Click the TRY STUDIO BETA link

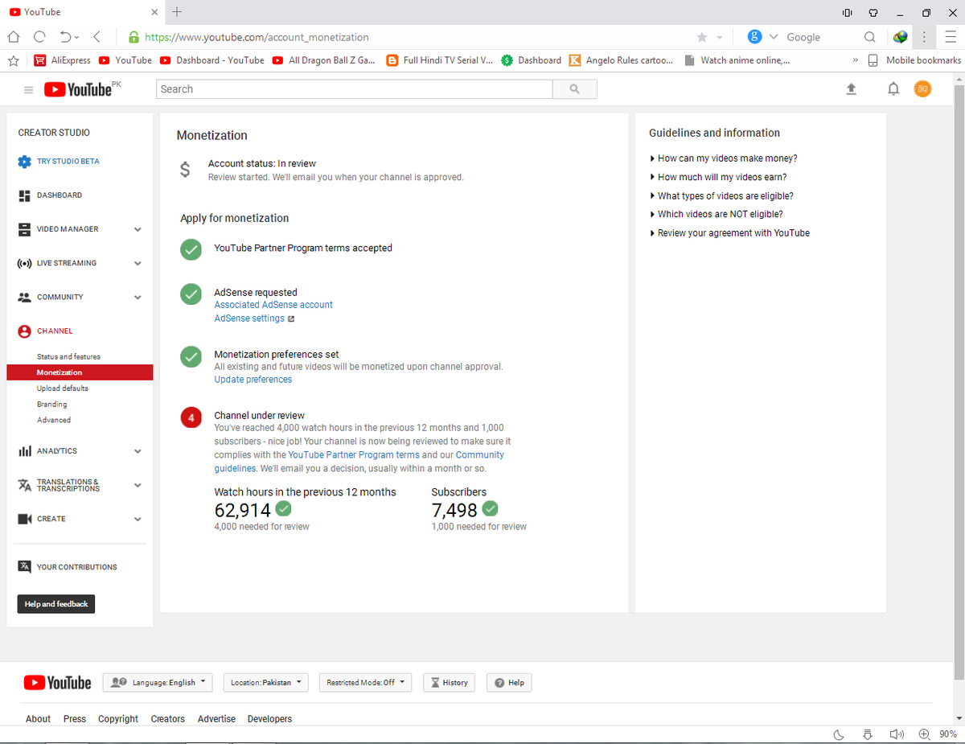coord(68,162)
